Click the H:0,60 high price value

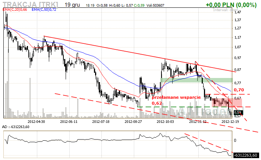pyautogui.click(x=115, y=6)
